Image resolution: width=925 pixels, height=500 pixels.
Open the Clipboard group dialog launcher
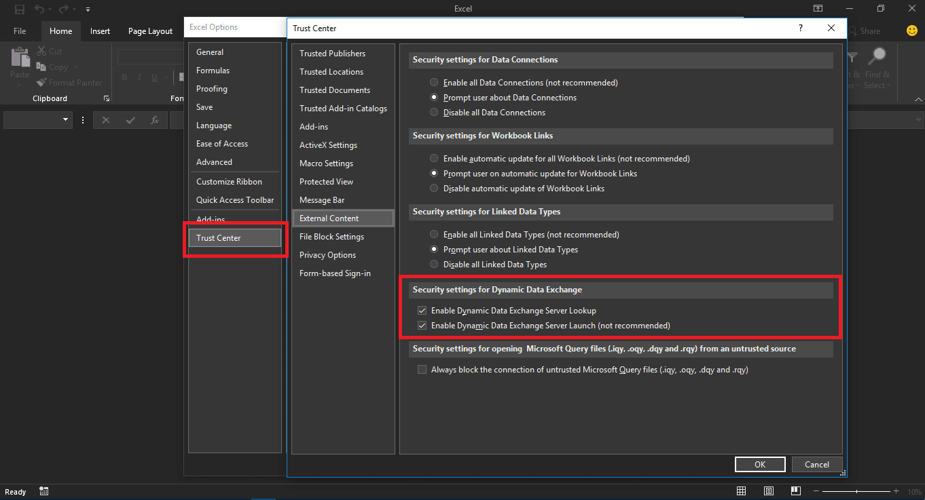(x=107, y=99)
